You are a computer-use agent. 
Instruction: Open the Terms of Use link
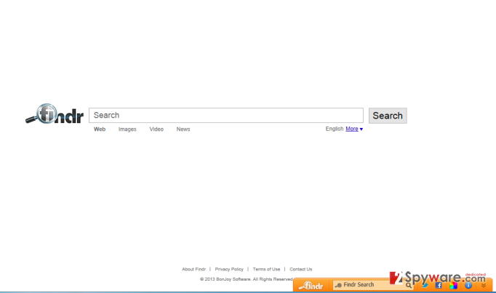266,269
